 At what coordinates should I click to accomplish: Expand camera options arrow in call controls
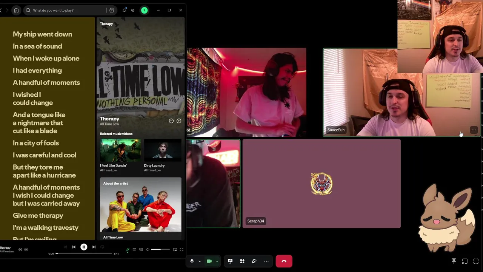[217, 261]
